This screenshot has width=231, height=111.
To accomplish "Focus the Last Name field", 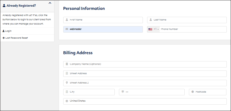I will click(x=187, y=20).
